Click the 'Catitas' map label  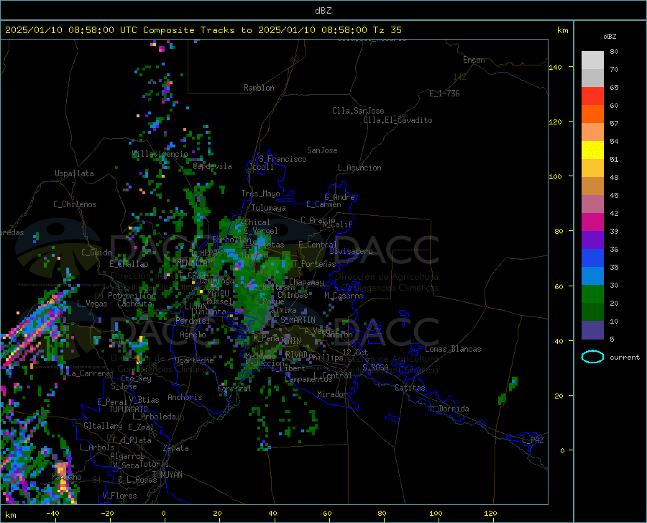[410, 388]
